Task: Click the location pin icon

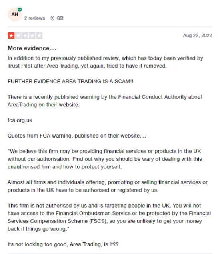Action: coord(52,18)
